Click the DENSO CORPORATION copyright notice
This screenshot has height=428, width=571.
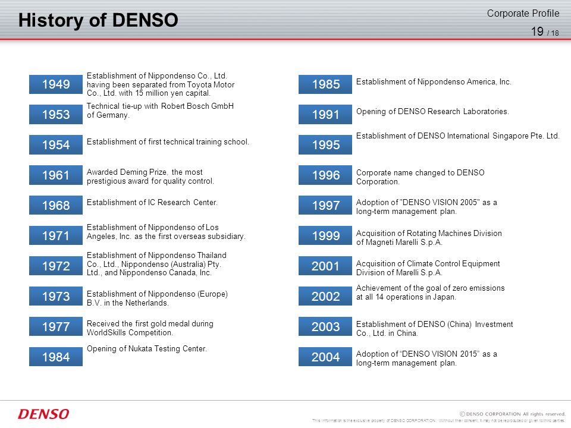point(512,414)
